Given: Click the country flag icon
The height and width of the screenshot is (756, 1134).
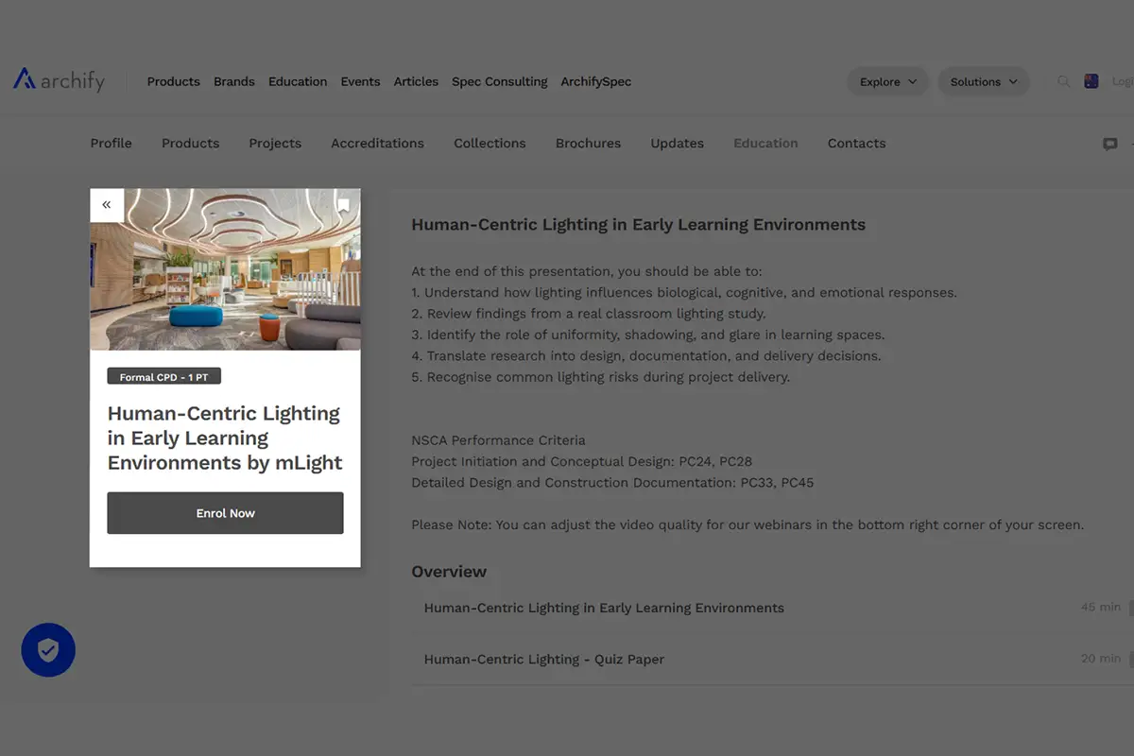Looking at the screenshot, I should (1091, 81).
